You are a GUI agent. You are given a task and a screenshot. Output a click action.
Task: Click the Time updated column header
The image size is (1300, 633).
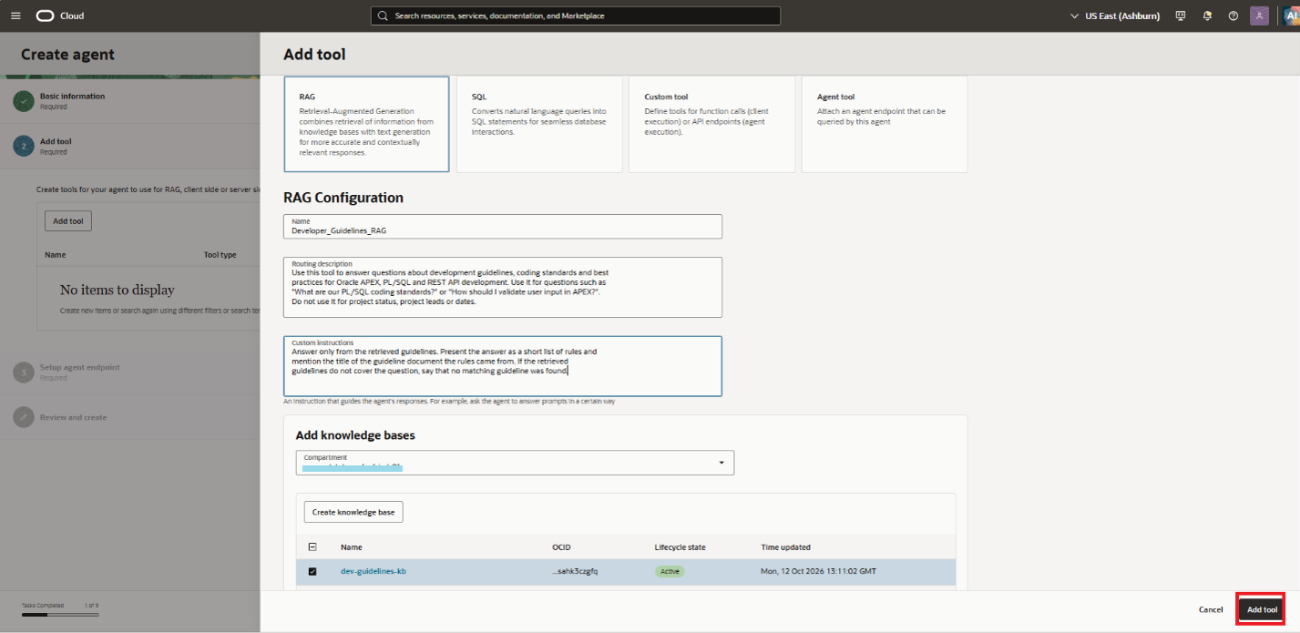tap(785, 547)
